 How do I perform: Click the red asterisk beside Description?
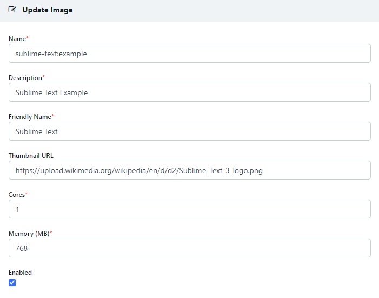[44, 77]
